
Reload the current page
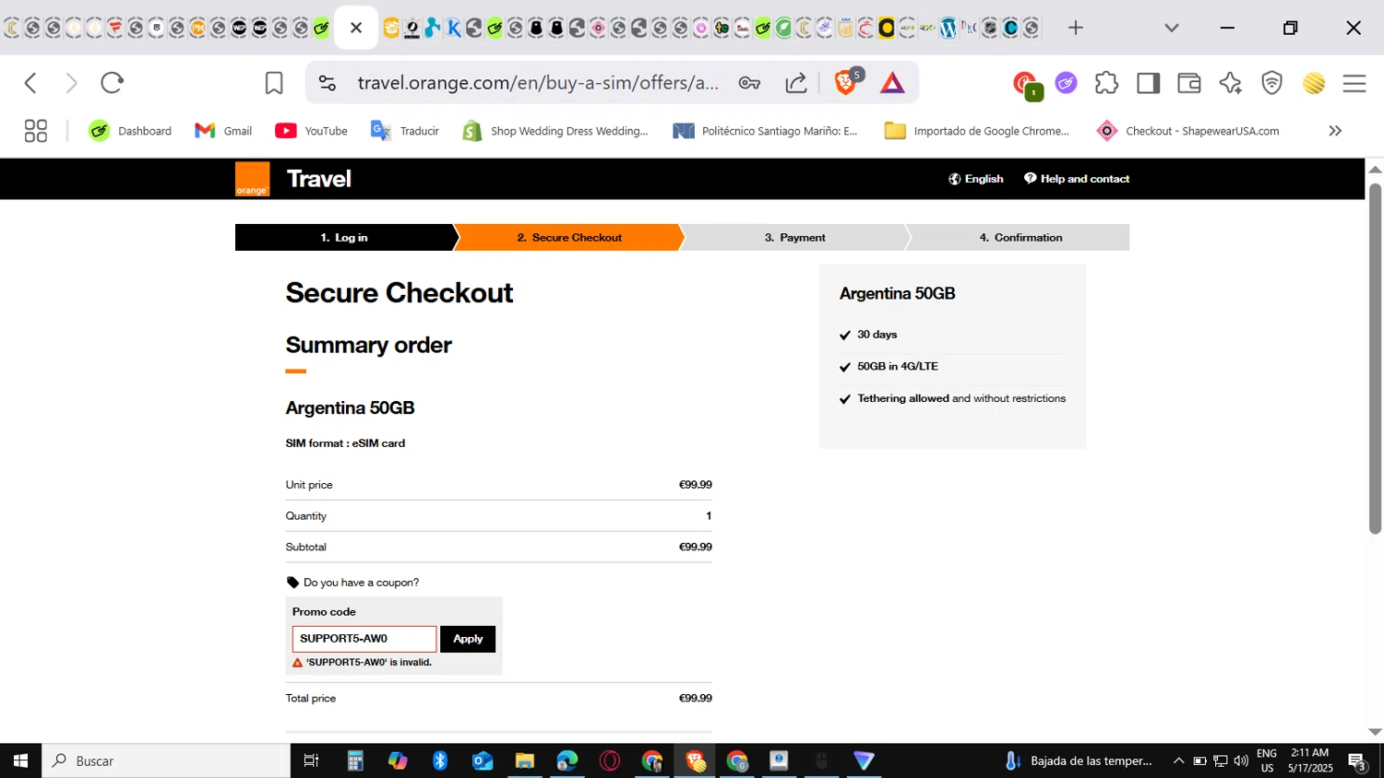pos(113,83)
